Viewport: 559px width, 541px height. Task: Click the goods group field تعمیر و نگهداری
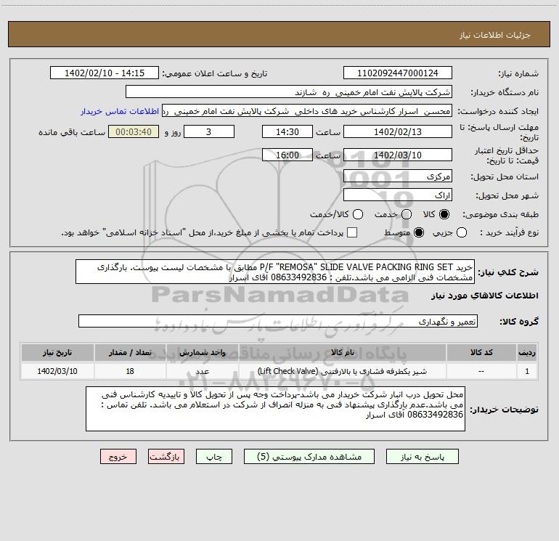click(x=278, y=321)
